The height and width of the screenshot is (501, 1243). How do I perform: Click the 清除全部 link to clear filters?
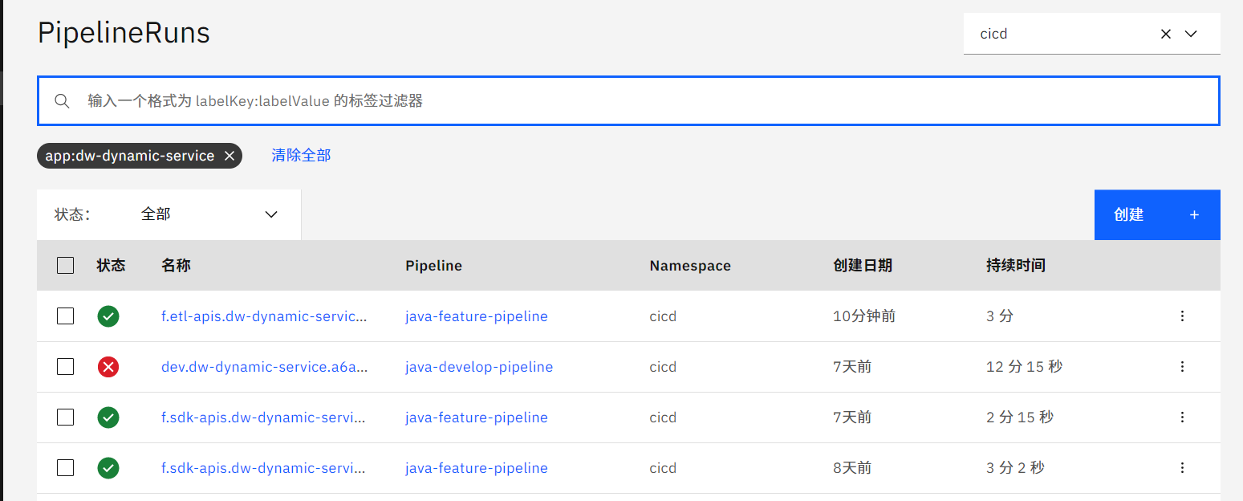(x=301, y=155)
